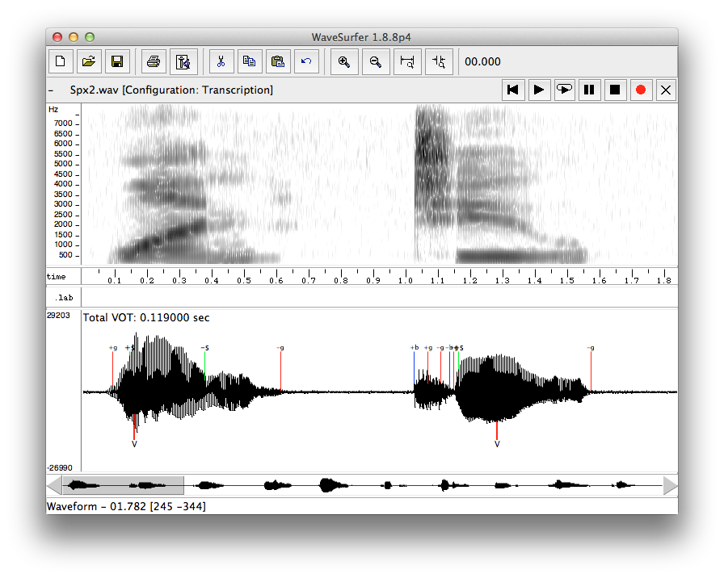Click the 00.000 time display

pos(482,61)
